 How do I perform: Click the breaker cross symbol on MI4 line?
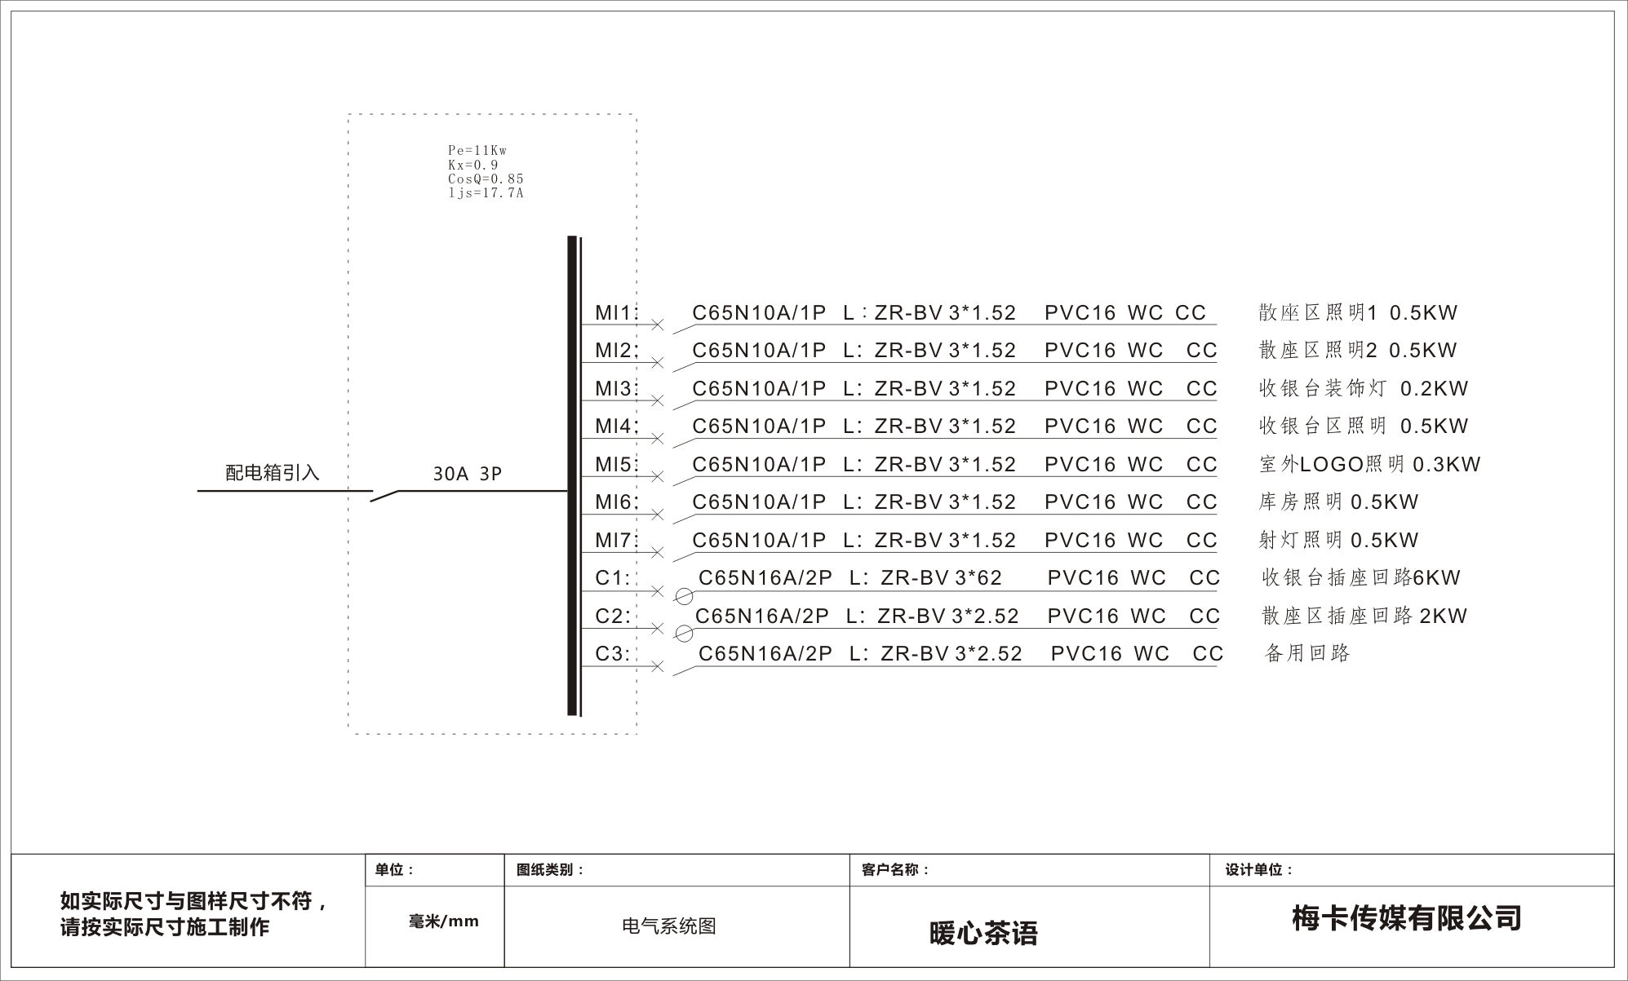coord(657,439)
